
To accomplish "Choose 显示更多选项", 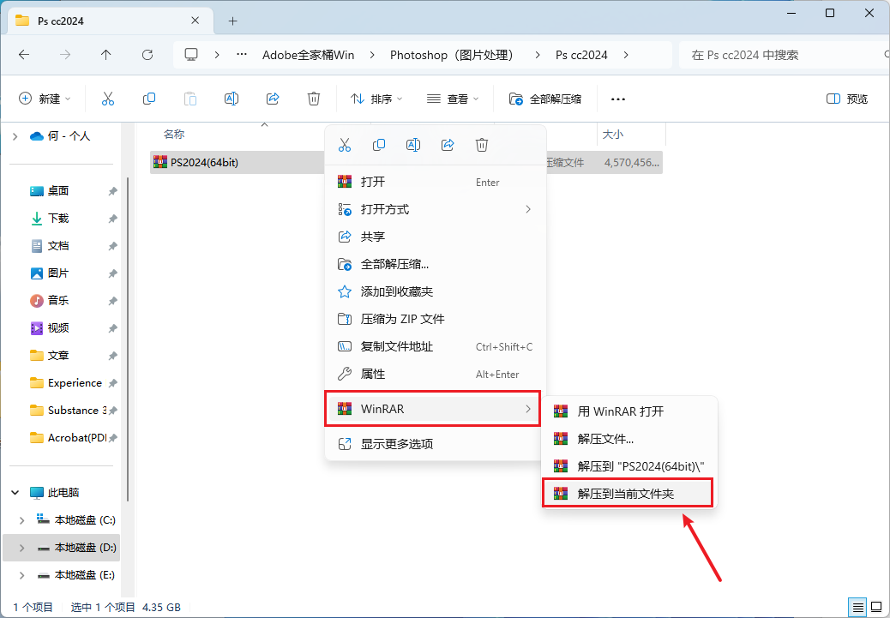I will click(x=436, y=444).
